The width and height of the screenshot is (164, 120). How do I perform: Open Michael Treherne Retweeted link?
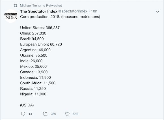click(x=41, y=5)
